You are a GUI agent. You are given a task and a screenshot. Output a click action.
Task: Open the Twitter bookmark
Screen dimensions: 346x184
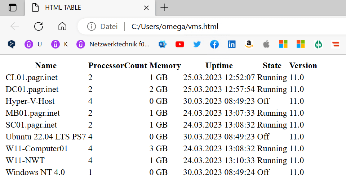[197, 44]
